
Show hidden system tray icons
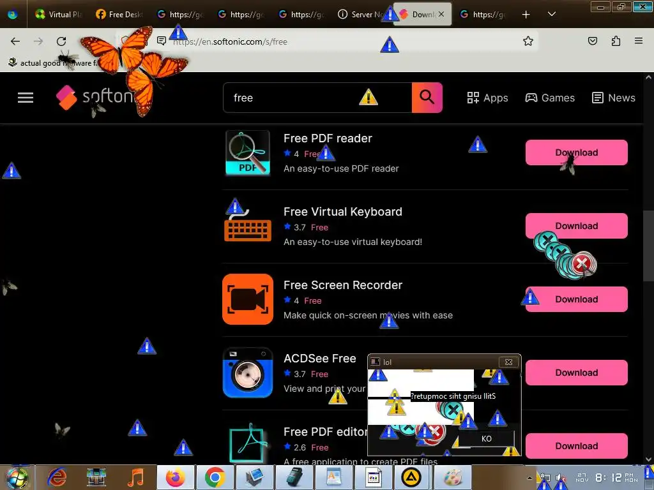pos(529,478)
